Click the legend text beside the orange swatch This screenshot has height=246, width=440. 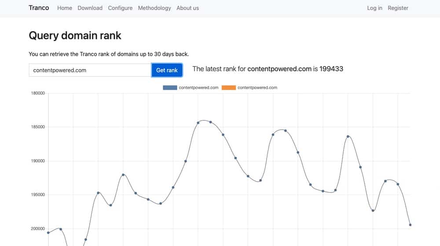257,88
